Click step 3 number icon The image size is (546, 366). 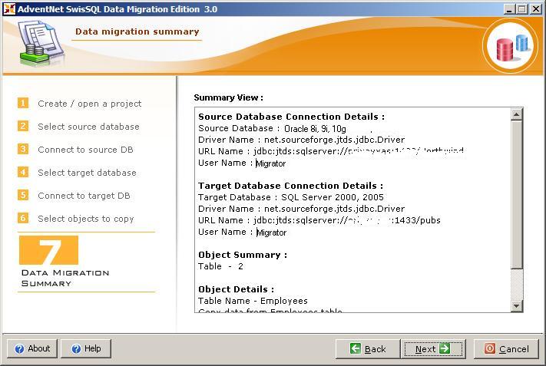click(23, 149)
